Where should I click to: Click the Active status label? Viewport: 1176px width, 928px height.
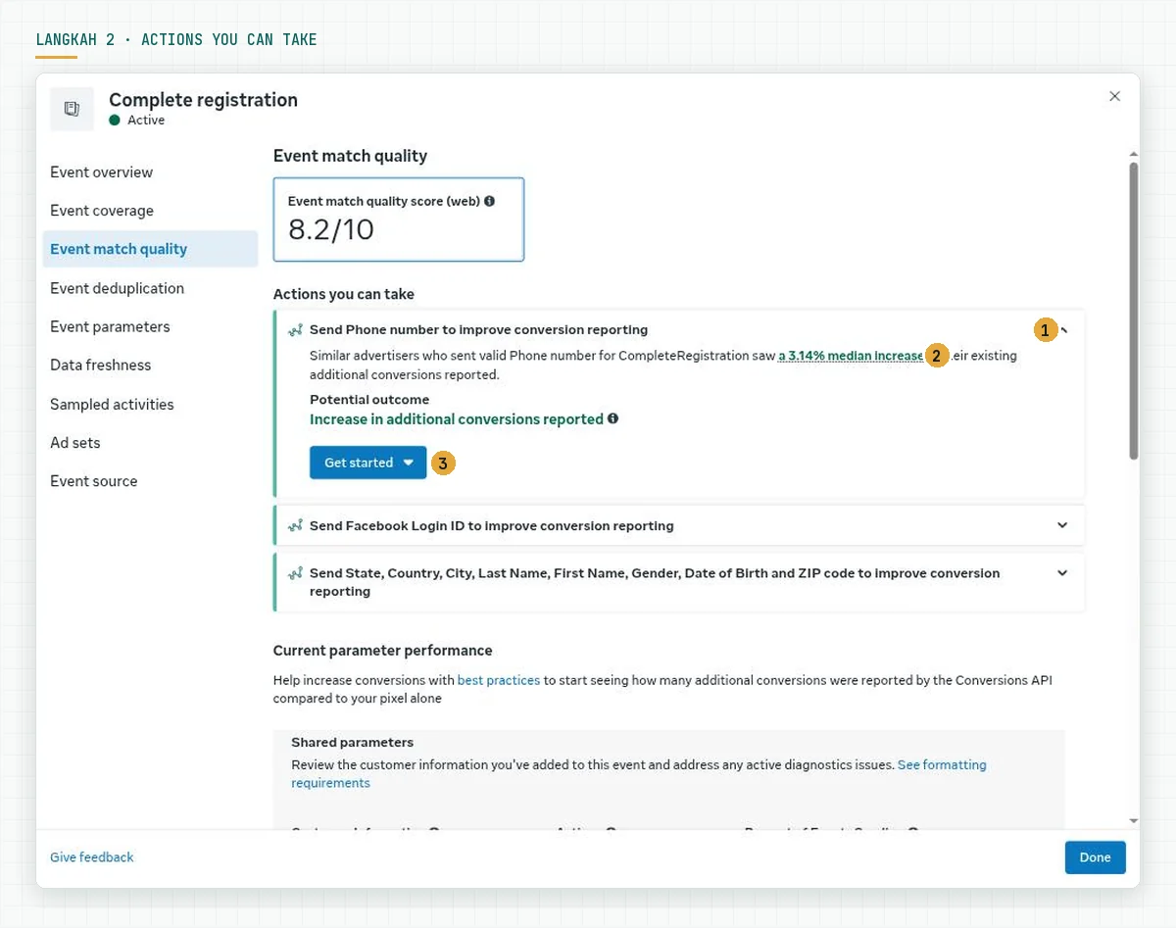click(146, 120)
